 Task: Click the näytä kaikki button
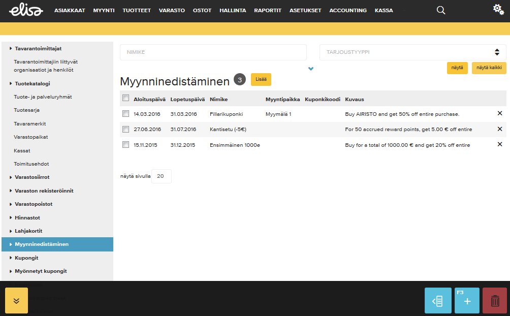pyautogui.click(x=489, y=68)
